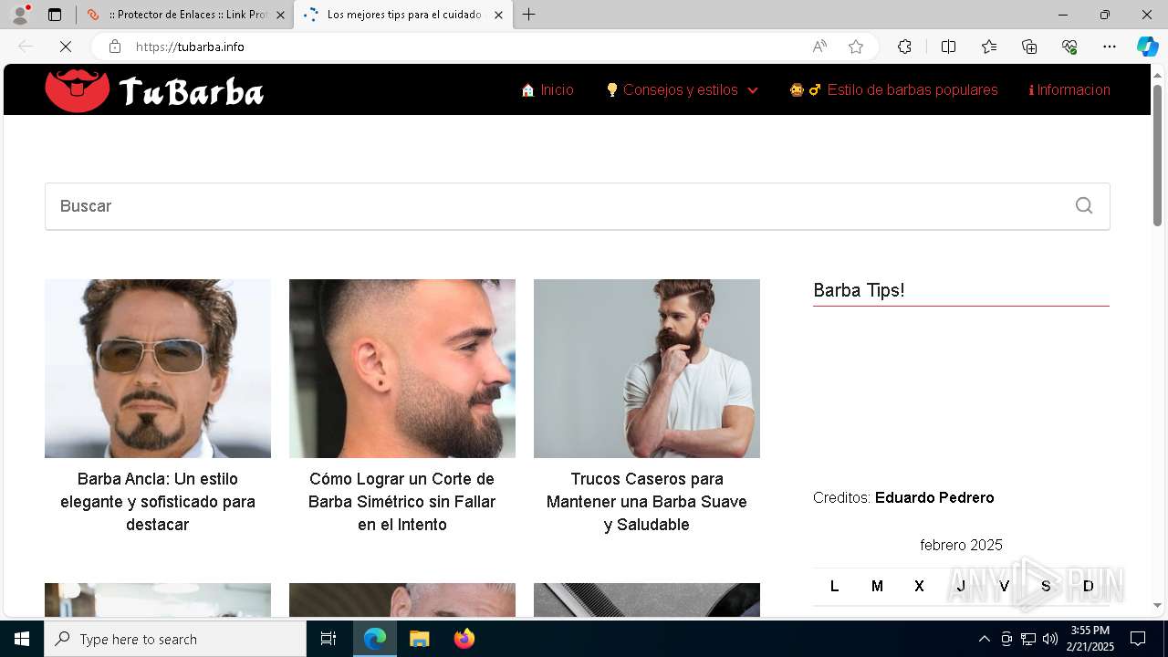Close the Protector de Enlaces tab
The image size is (1168, 657).
coord(280,15)
